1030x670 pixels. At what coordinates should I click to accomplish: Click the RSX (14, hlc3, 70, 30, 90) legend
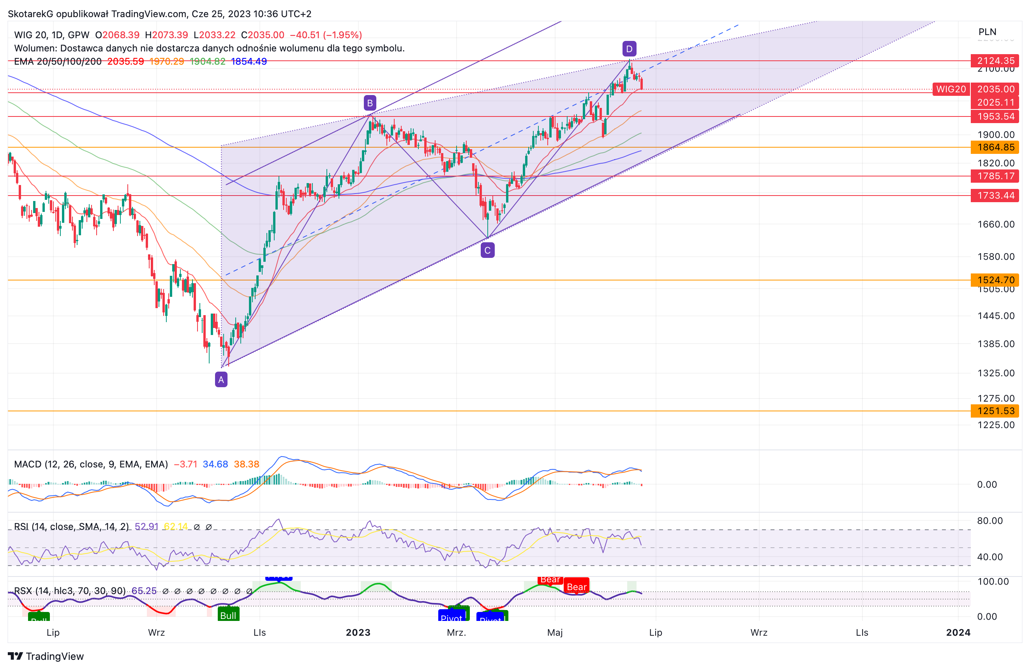tap(70, 591)
